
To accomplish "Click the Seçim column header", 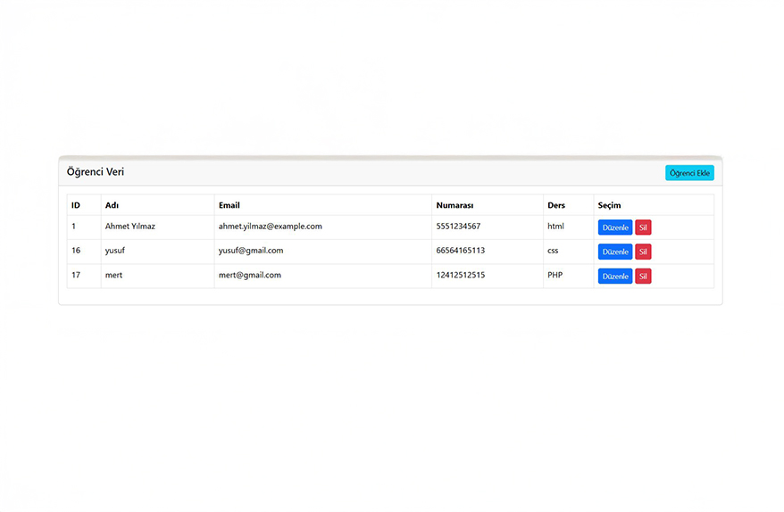I will [609, 205].
